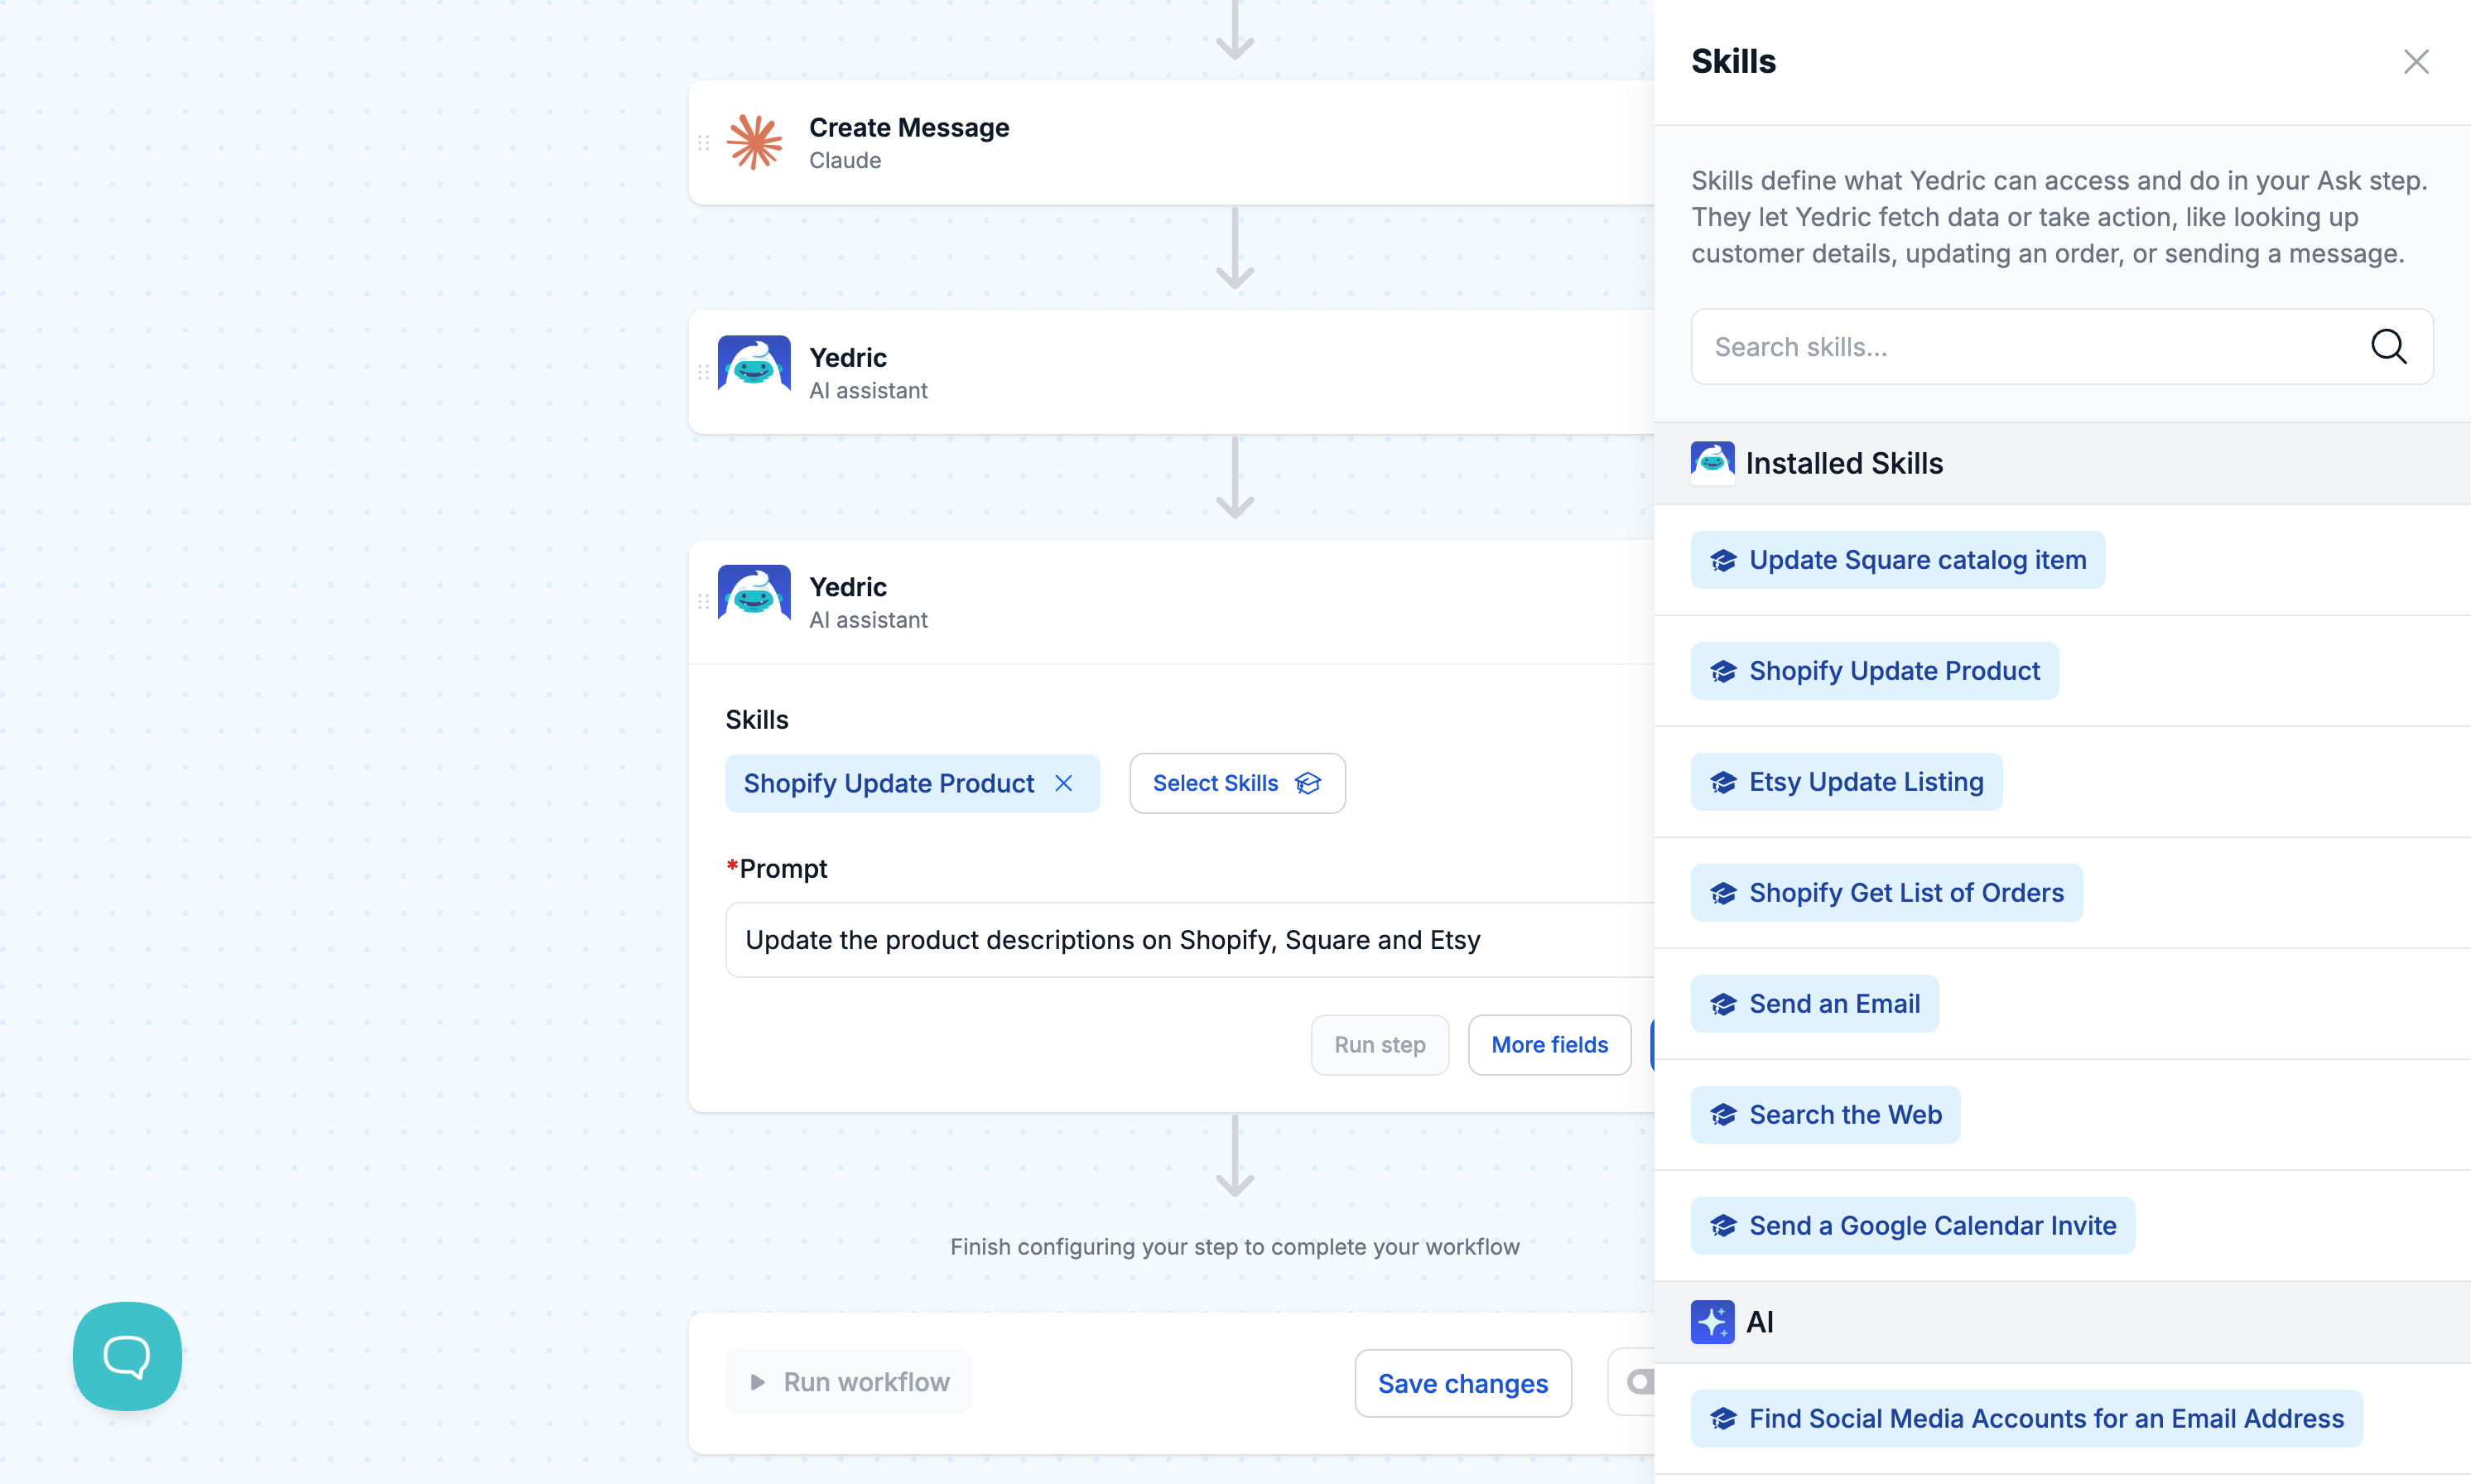Click the graduation cap icon on Search the Web
The height and width of the screenshot is (1484, 2471).
[1722, 1115]
